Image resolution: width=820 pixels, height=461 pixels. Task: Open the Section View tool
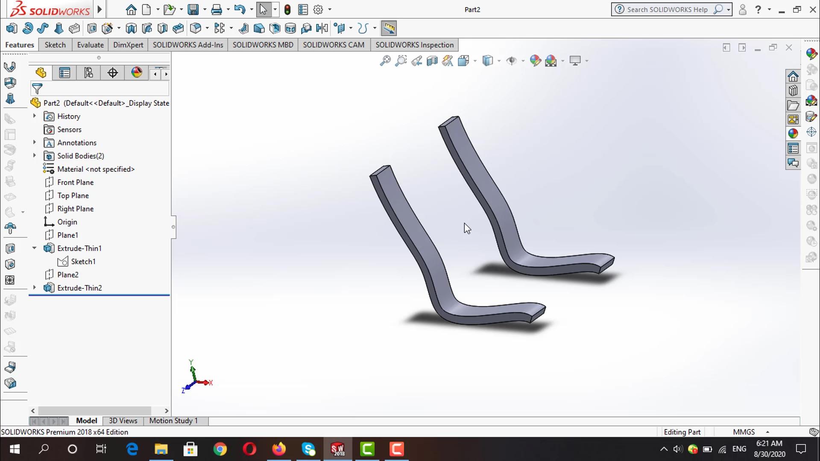pos(432,61)
